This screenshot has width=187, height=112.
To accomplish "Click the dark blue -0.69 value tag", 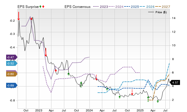I will [x=12, y=85].
